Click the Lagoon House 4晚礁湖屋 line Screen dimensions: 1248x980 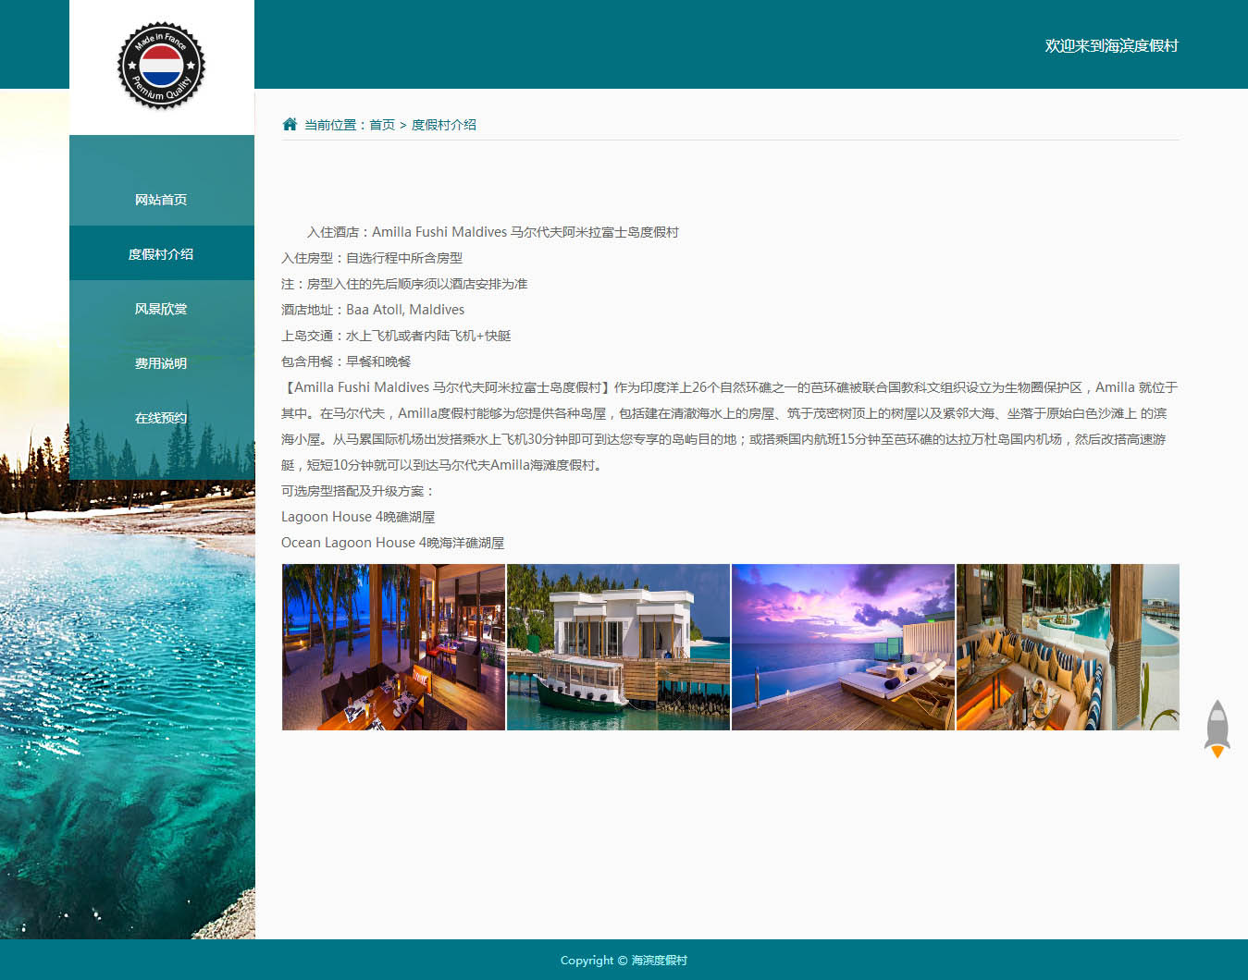pos(358,517)
